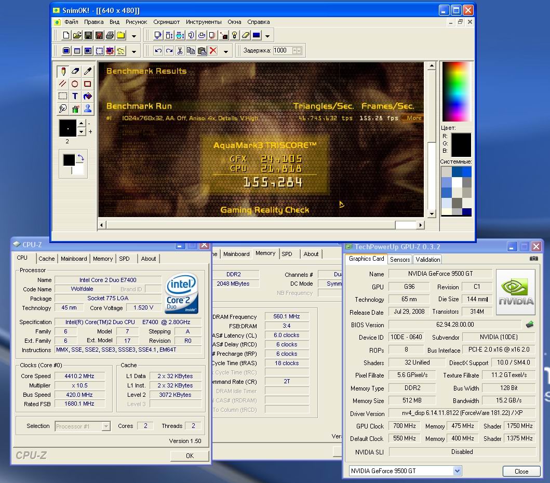Open SPD tab in rear CPU-Z window
550x483 pixels.
click(287, 254)
